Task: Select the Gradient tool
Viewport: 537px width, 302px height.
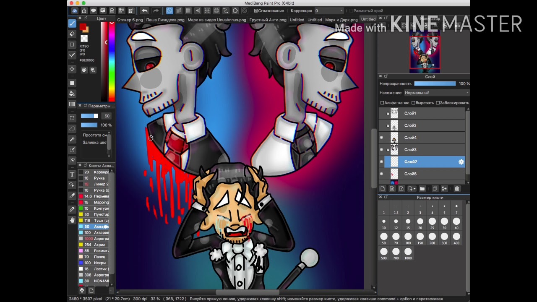Action: [x=72, y=104]
